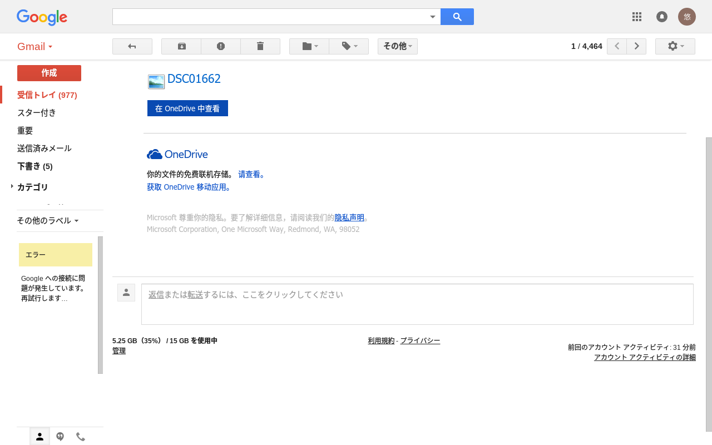Click inside the reply text box
The height and width of the screenshot is (445, 712).
point(417,304)
